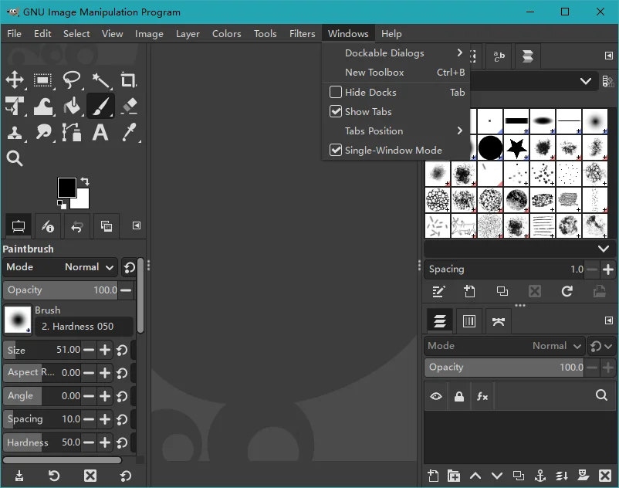Increase the brush Size with plus
The width and height of the screenshot is (619, 488).
pos(105,350)
